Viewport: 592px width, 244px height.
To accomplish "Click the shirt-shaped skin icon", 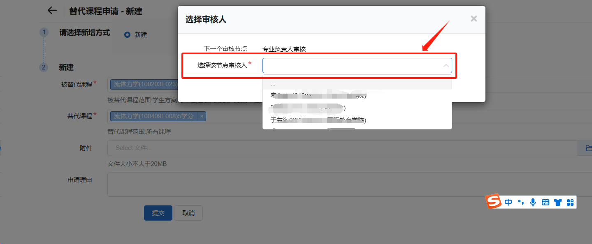I will coord(558,202).
